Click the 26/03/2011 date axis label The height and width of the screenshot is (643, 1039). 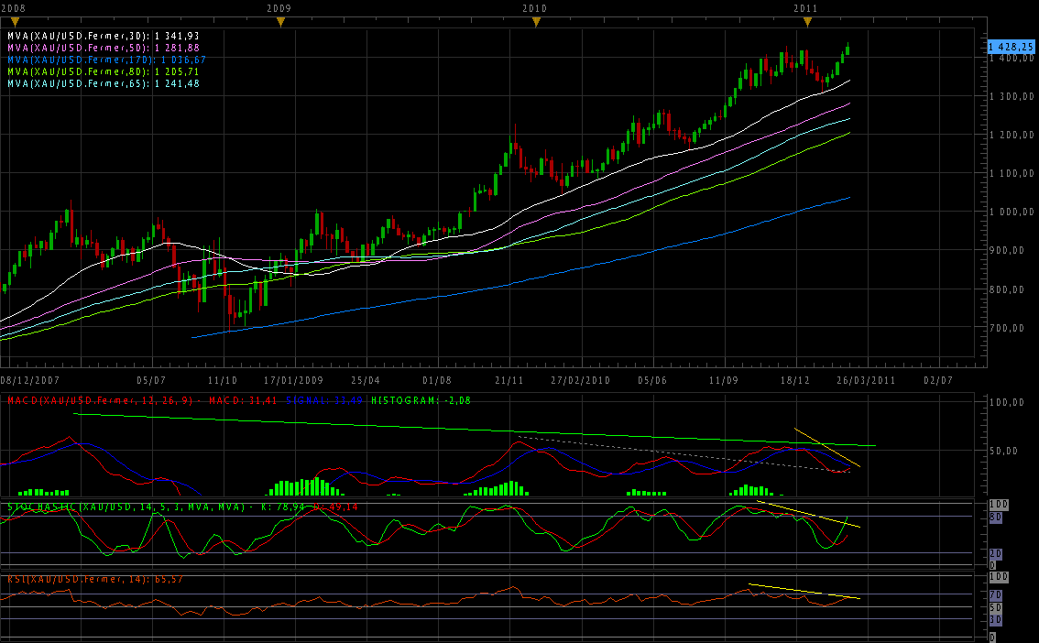click(866, 380)
